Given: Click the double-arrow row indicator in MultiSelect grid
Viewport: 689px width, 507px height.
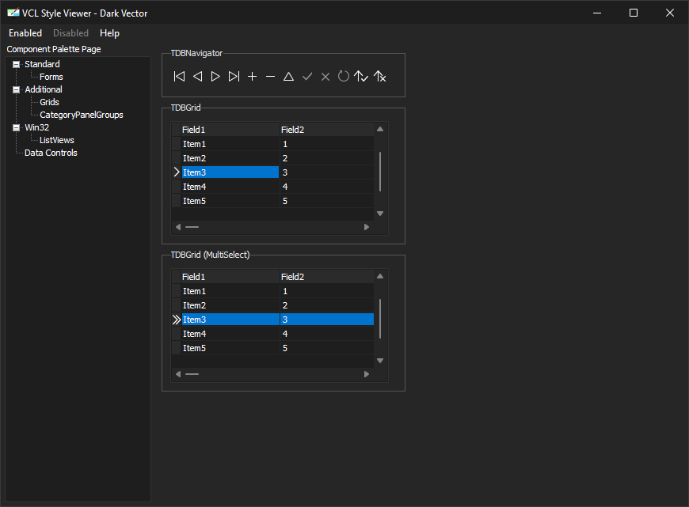Looking at the screenshot, I should point(177,320).
